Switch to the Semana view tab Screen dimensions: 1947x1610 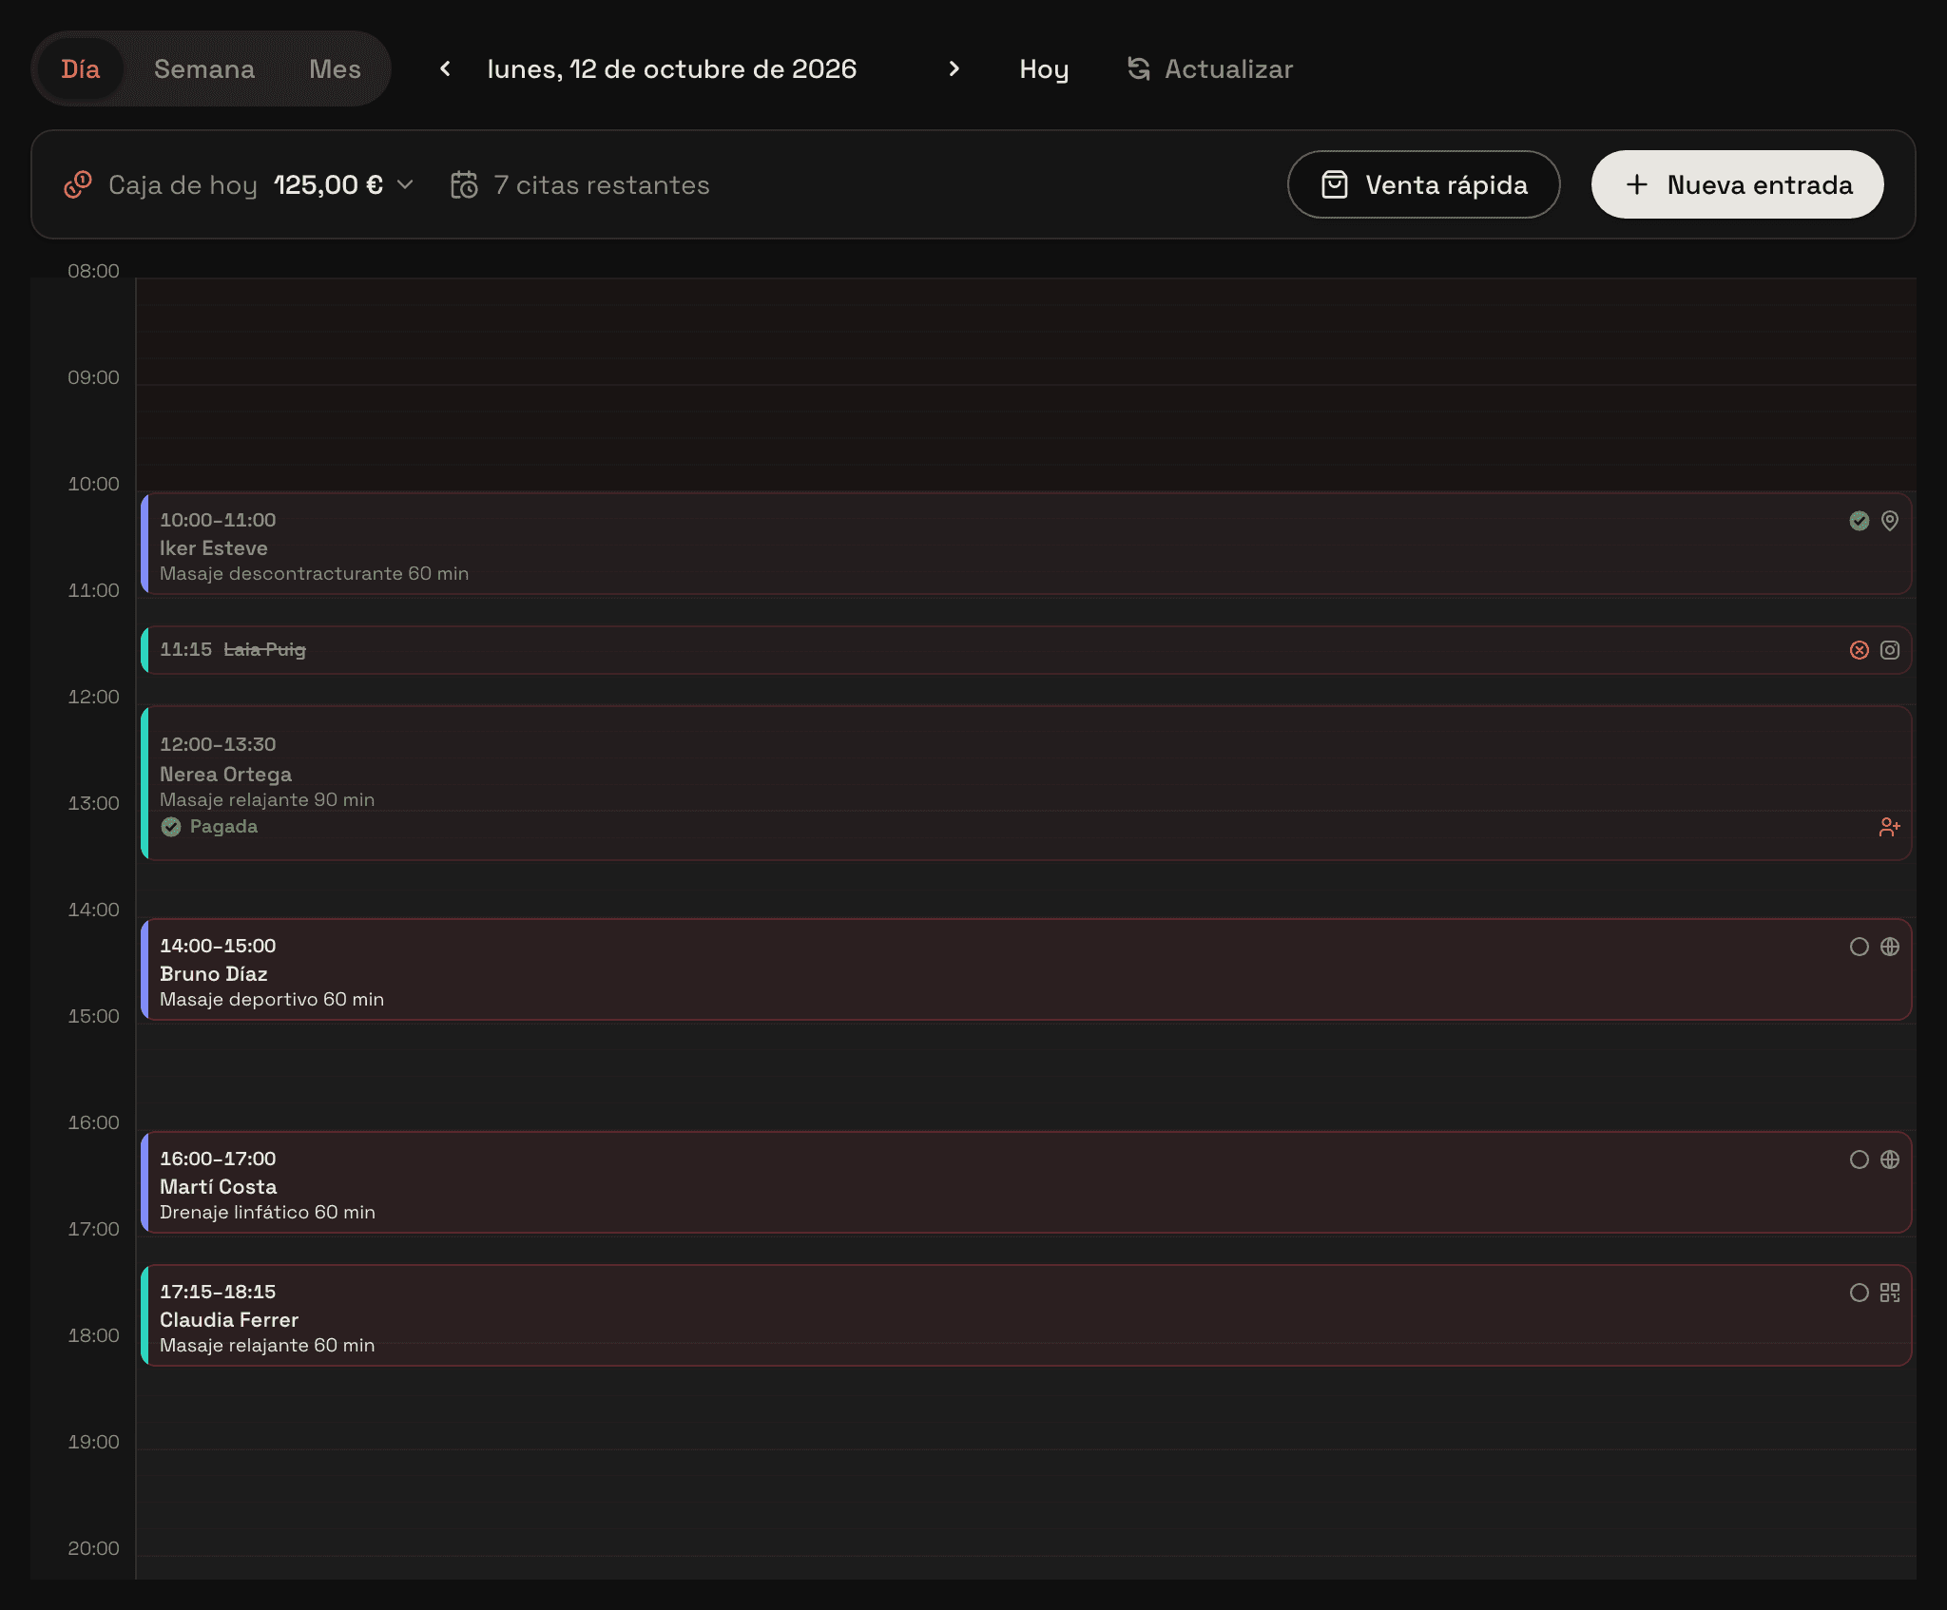[204, 69]
